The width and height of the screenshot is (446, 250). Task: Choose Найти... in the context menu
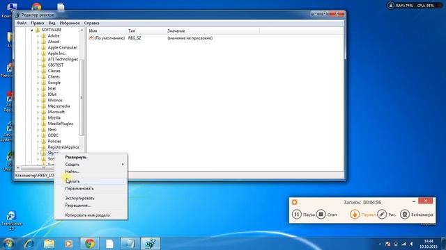[x=91, y=172]
